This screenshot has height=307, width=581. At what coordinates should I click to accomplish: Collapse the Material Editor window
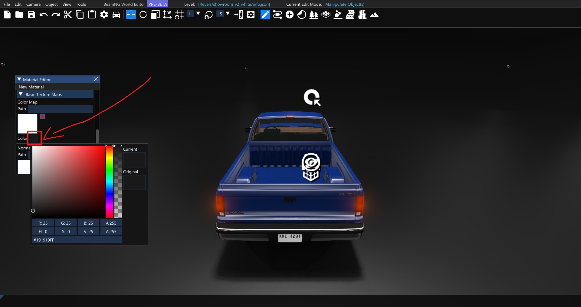point(19,79)
